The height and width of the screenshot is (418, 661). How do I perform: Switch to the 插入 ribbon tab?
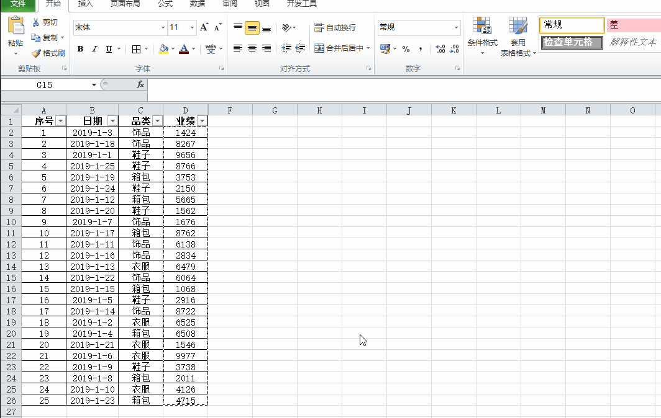(84, 4)
